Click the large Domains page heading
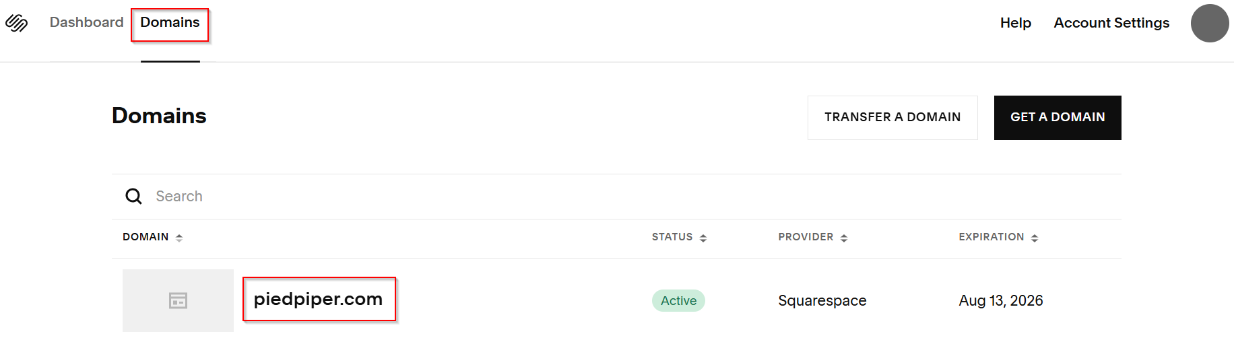Image resolution: width=1234 pixels, height=340 pixels. tap(159, 116)
